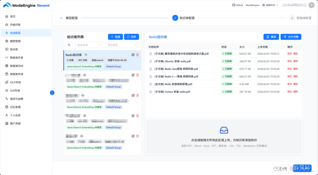This screenshot has width=318, height=175.
Task: Click file icon of 服务端高并发分布式结构演进之路.pdf
Action: click(150, 54)
